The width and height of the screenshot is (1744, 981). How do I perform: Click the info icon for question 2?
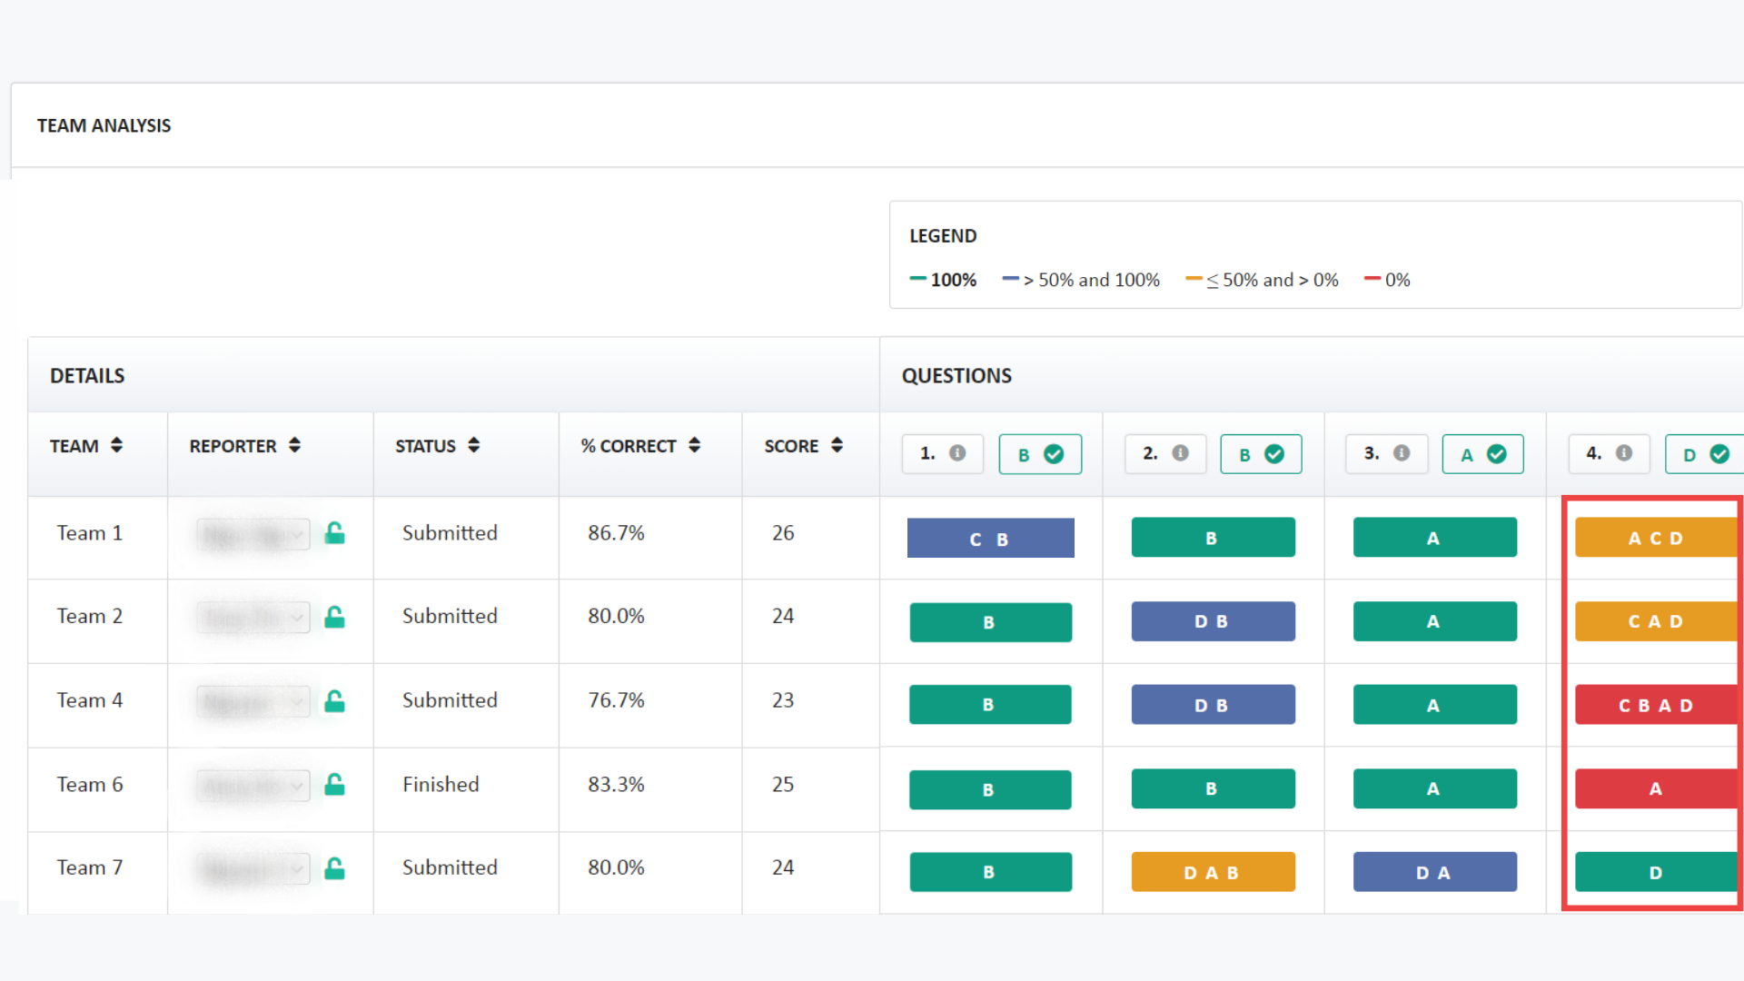(1181, 454)
